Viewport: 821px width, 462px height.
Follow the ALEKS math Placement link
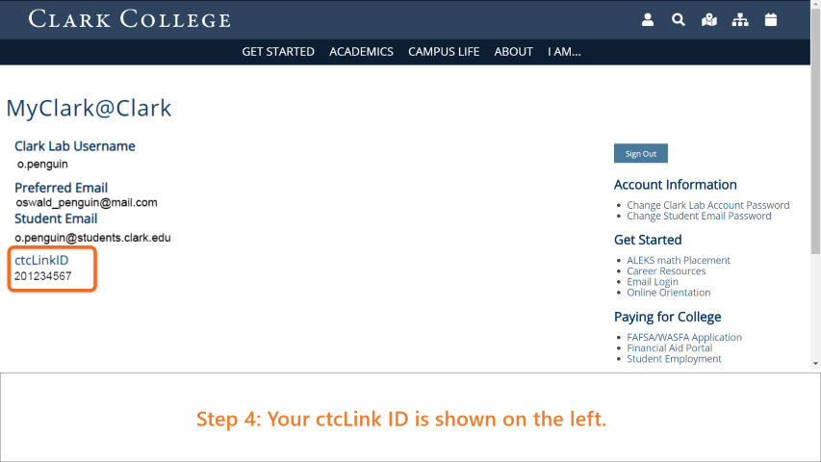678,260
